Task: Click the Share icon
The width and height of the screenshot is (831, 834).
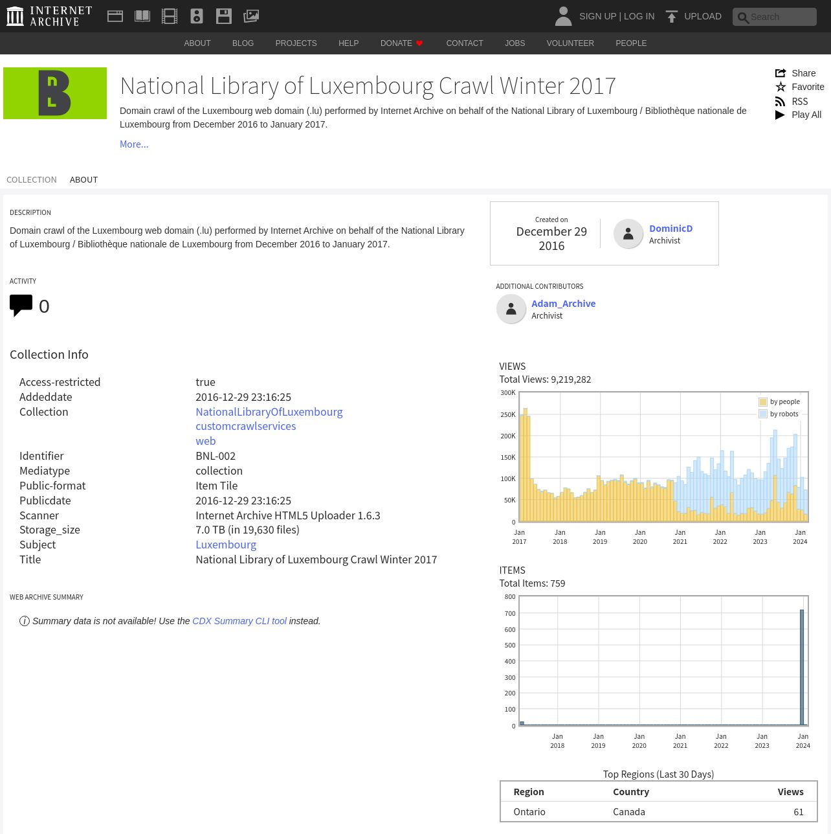Action: [781, 73]
